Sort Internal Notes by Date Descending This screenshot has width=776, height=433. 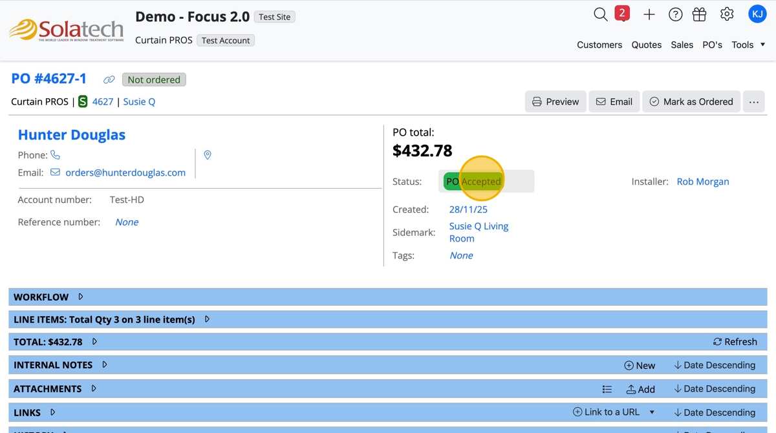coord(714,365)
